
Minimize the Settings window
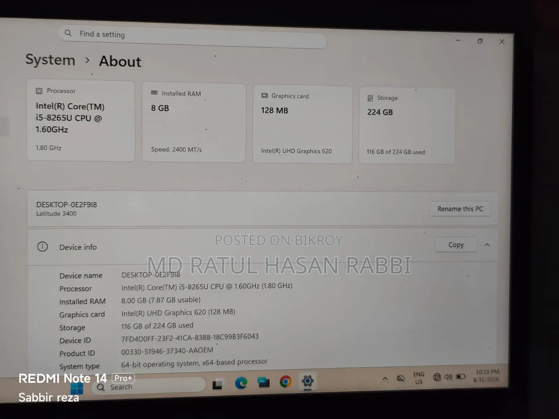(458, 41)
